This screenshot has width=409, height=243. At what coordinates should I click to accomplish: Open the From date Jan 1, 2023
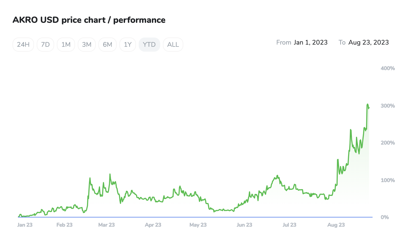(x=311, y=42)
